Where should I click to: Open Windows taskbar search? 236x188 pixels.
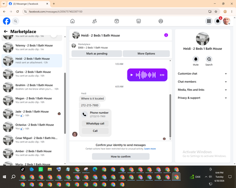[13, 177]
